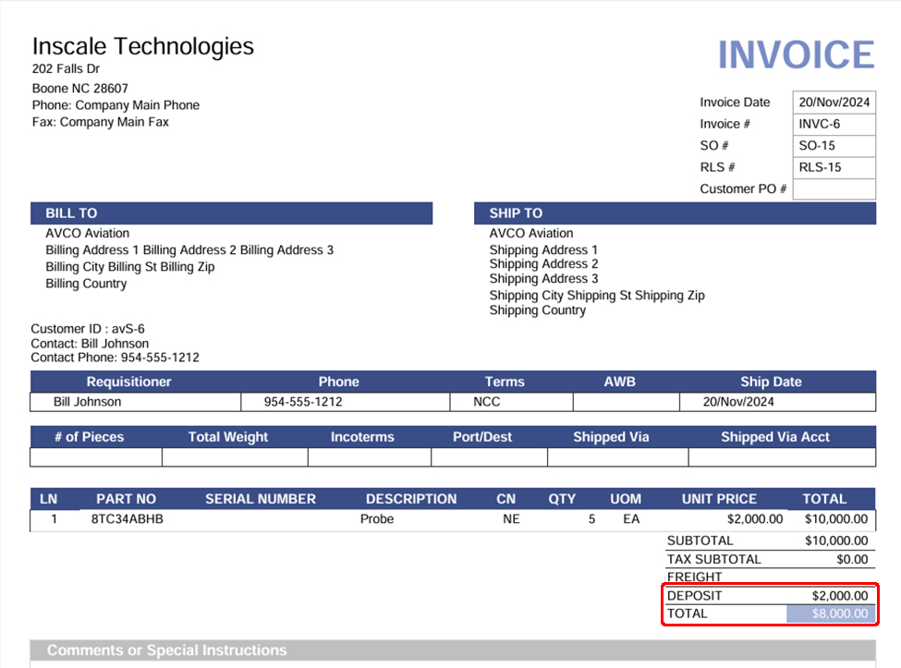Select the Ship Date value 20/Nov/2024
Viewport: 901px width, 668px height.
click(738, 402)
